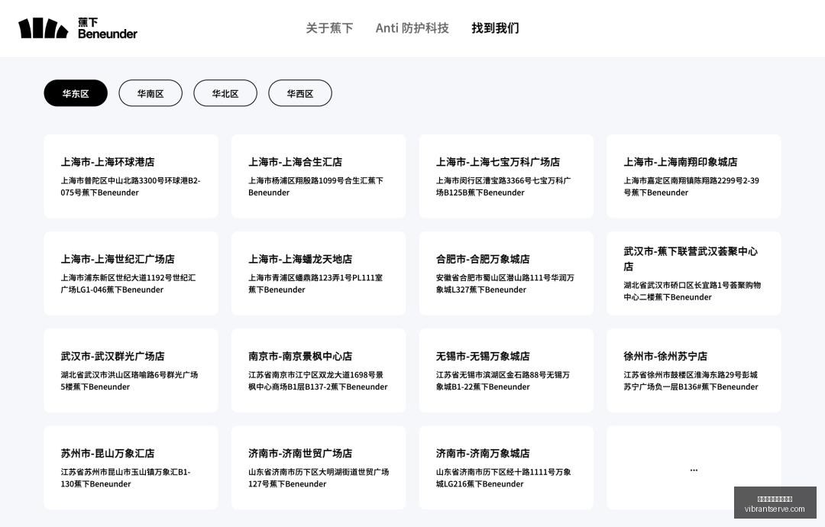Select the 合肥市-合肥万象城店 card title
The image size is (825, 527).
[483, 259]
